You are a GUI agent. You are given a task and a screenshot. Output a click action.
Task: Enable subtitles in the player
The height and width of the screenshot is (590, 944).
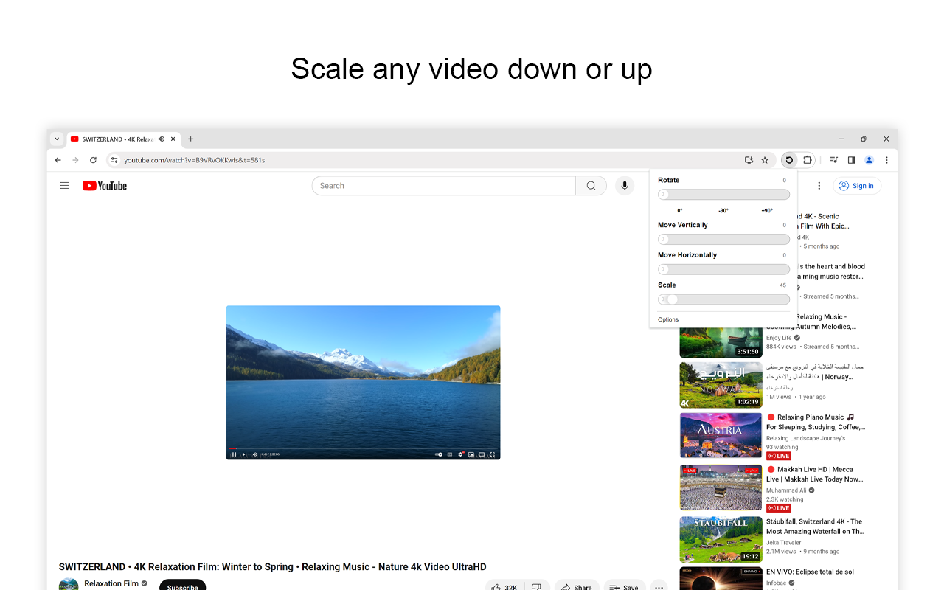450,454
